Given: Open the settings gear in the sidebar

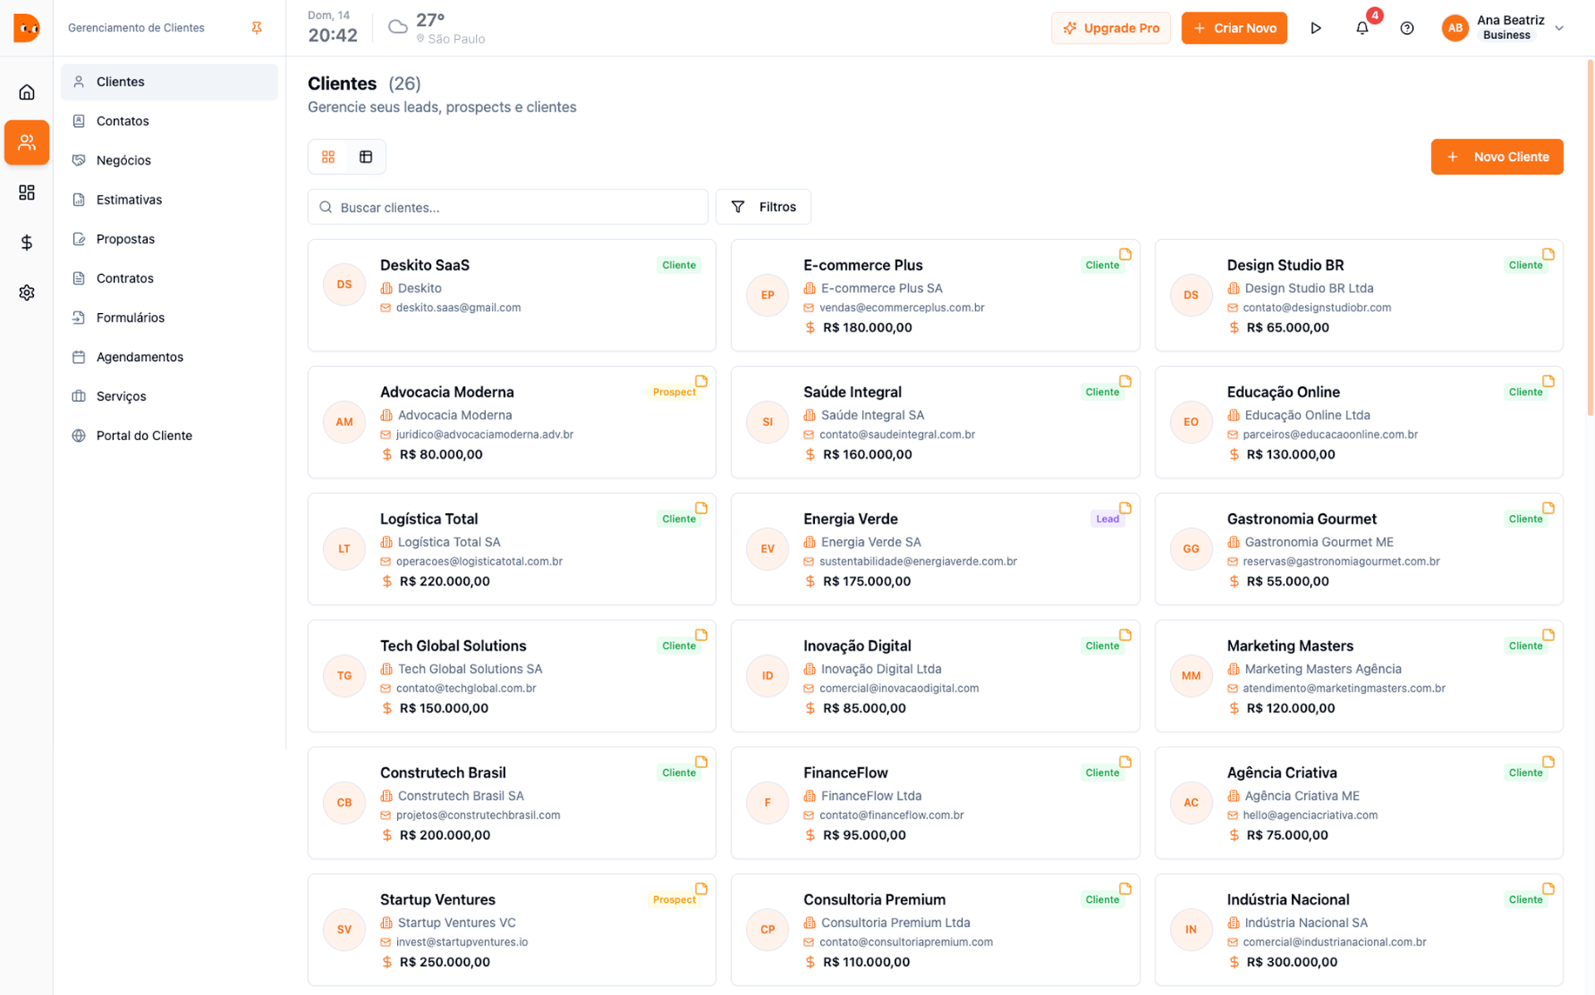Looking at the screenshot, I should (27, 292).
